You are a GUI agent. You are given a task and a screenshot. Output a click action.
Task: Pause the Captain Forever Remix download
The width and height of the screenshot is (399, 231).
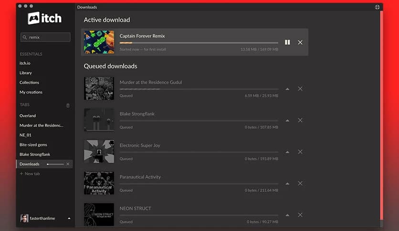pos(287,42)
